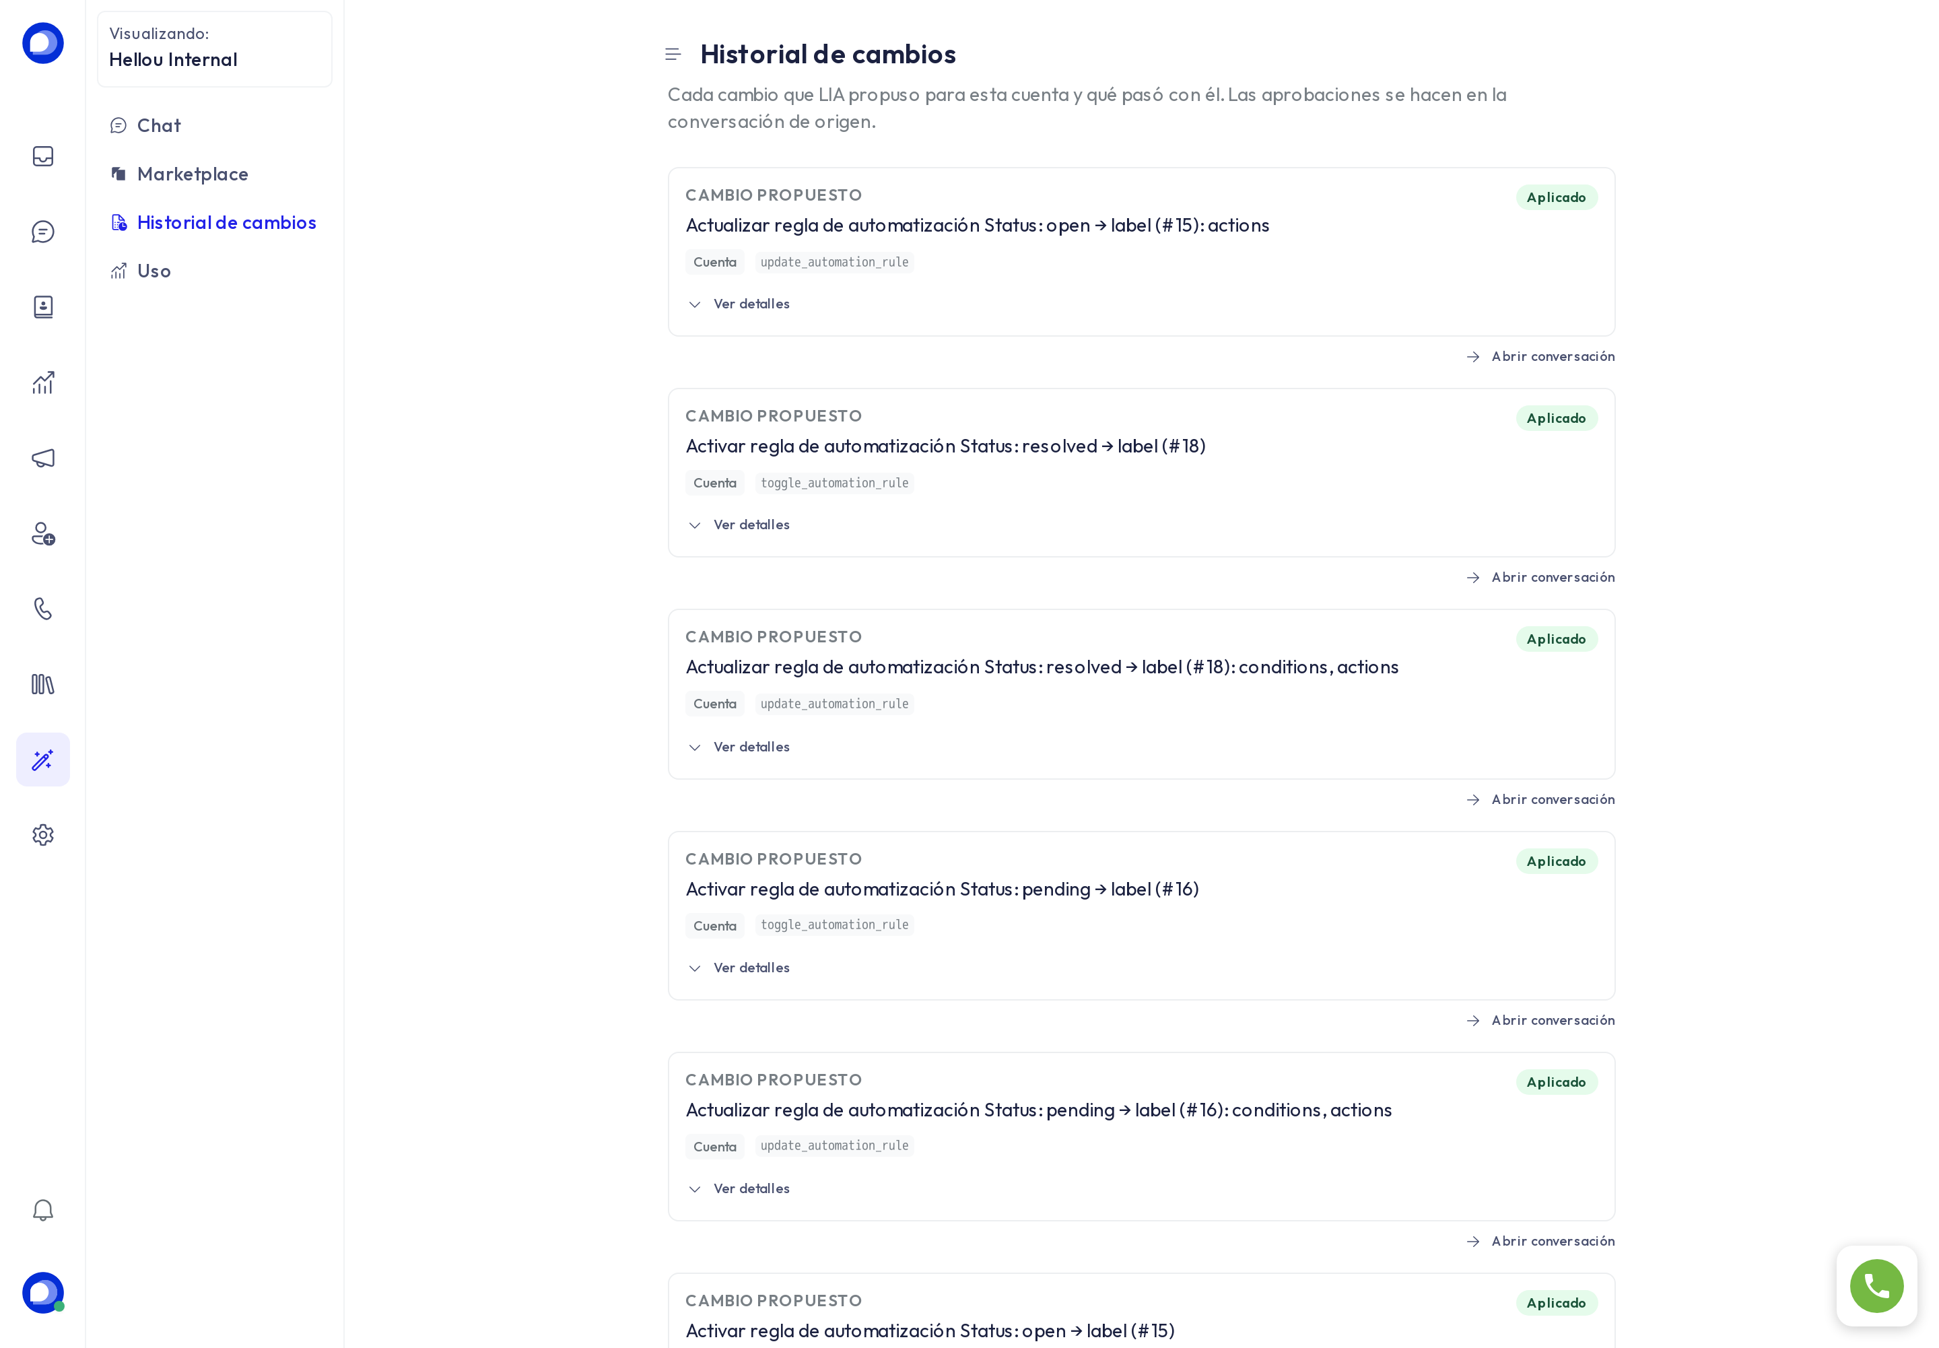Click toggle_automation_rule tag for resolved → label (#18)

834,483
